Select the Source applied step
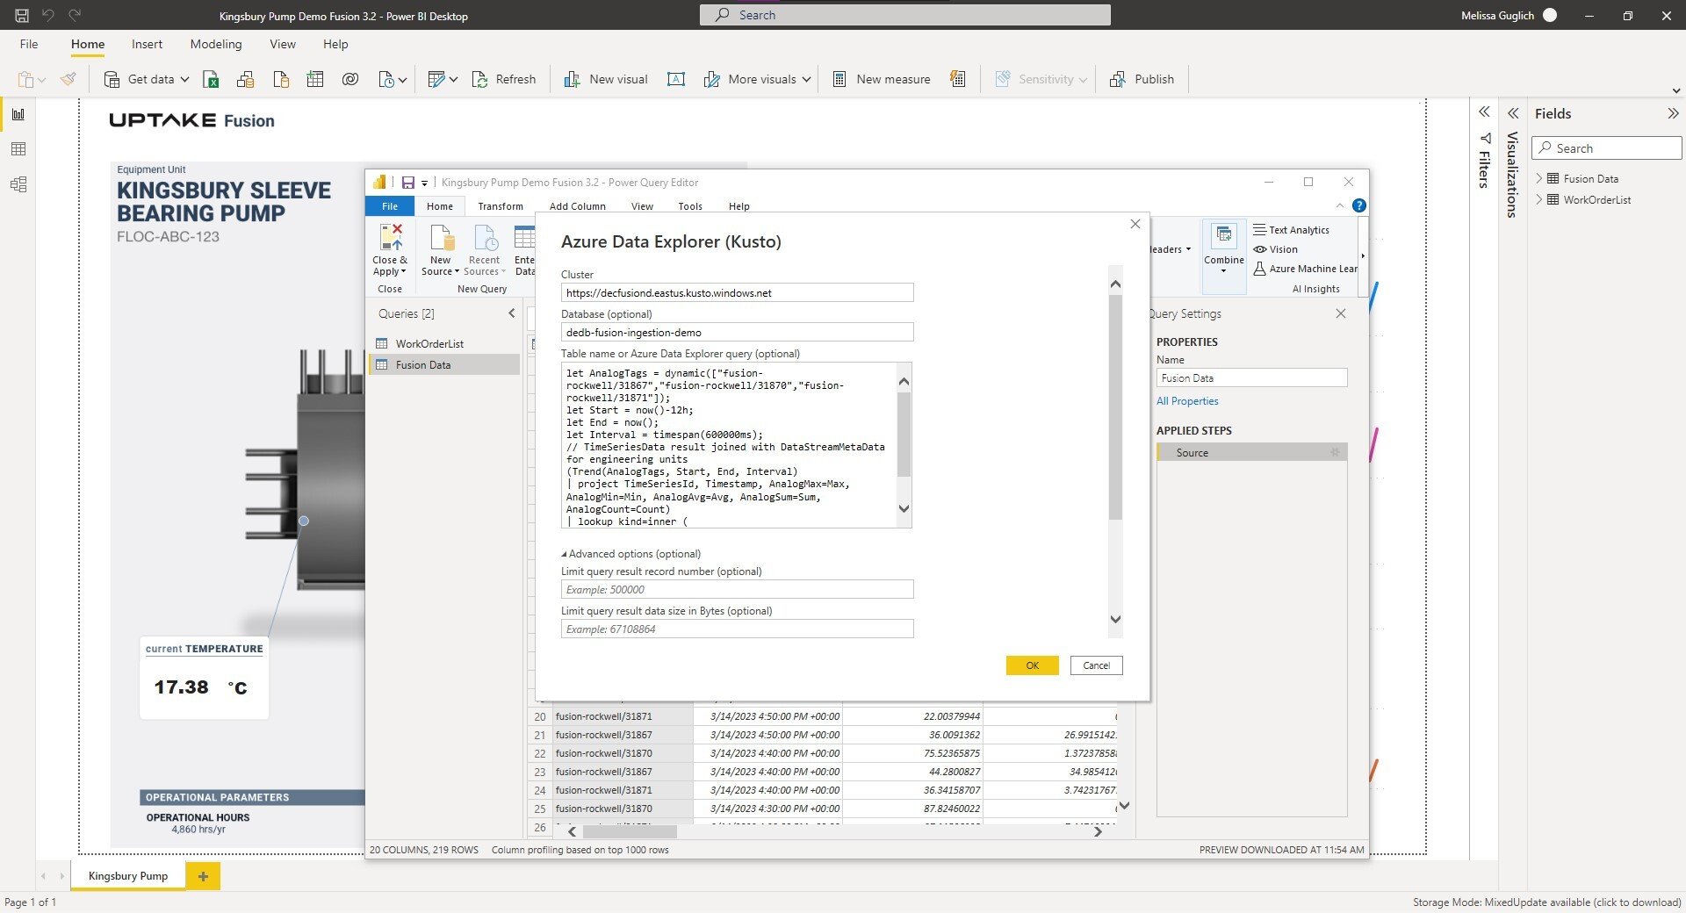1686x913 pixels. click(x=1252, y=452)
